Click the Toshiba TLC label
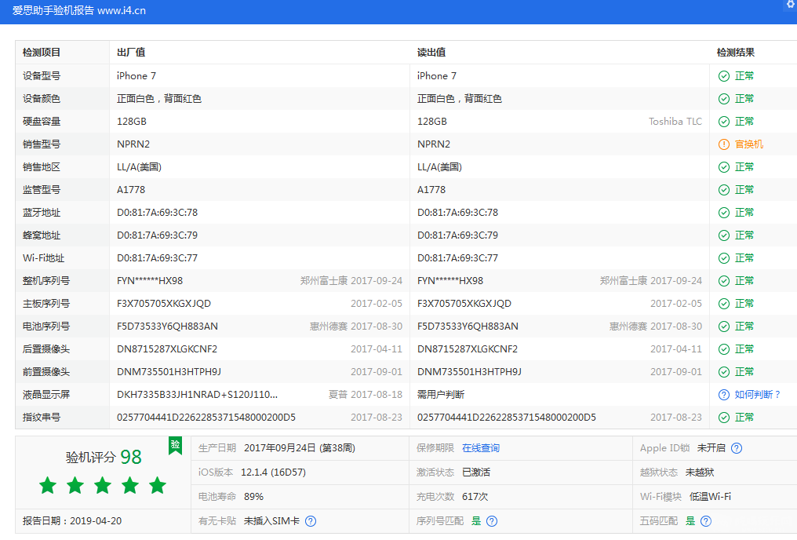This screenshot has height=540, width=797. pos(675,122)
